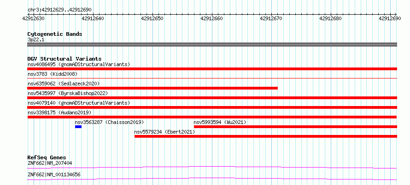The width and height of the screenshot is (410, 185).
Task: Select the nsv6359062 red variant bar
Action: pos(152,88)
